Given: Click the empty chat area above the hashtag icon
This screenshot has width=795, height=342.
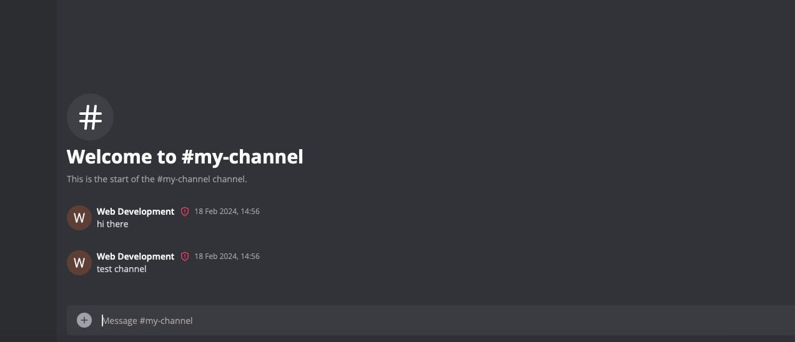Looking at the screenshot, I should (x=375, y=44).
